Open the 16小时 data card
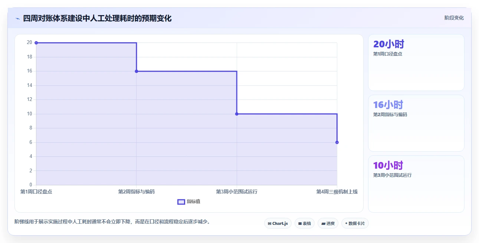 point(416,123)
